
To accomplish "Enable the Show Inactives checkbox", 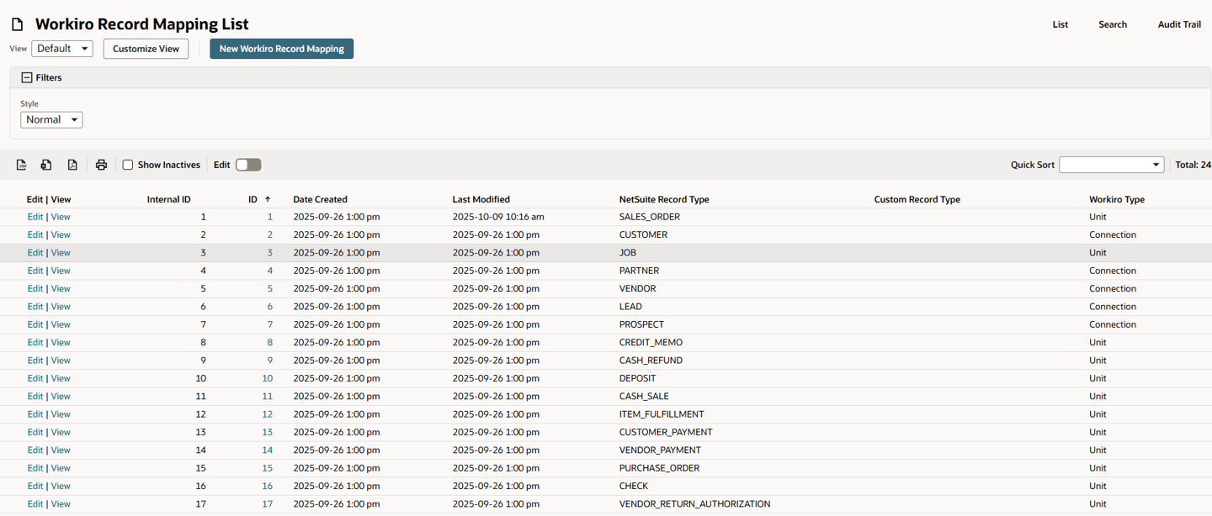I will coord(127,165).
